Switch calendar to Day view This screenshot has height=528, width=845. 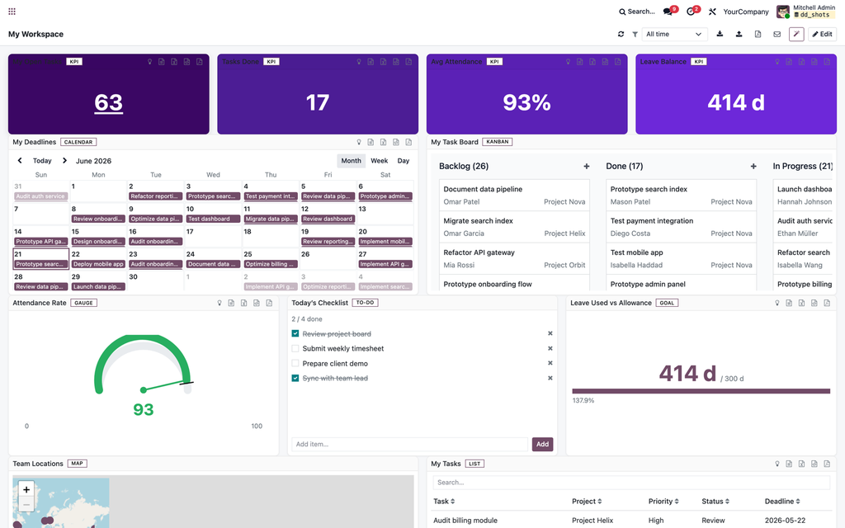click(403, 161)
